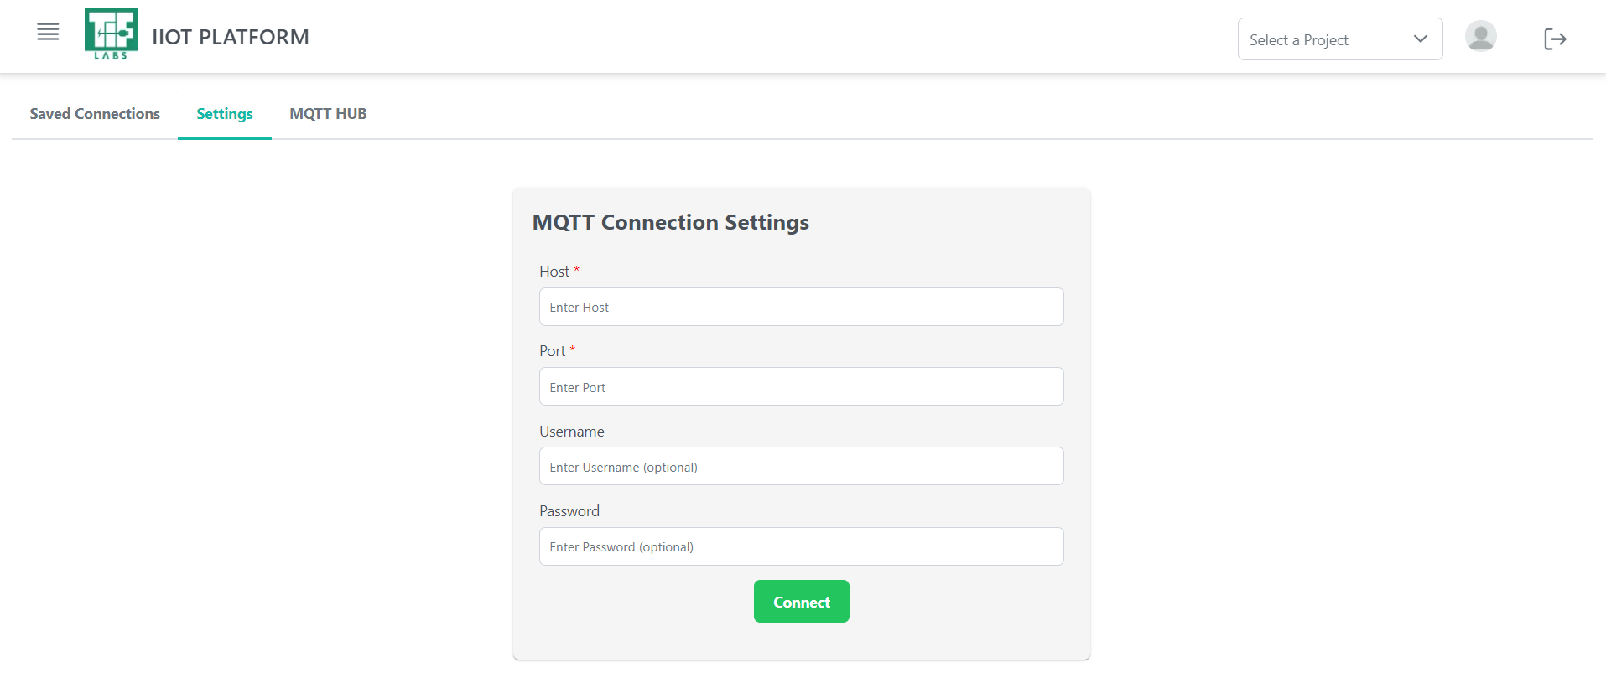Screen dimensions: 1606x688
Task: Open the MQTT HUB tab
Action: click(x=328, y=114)
